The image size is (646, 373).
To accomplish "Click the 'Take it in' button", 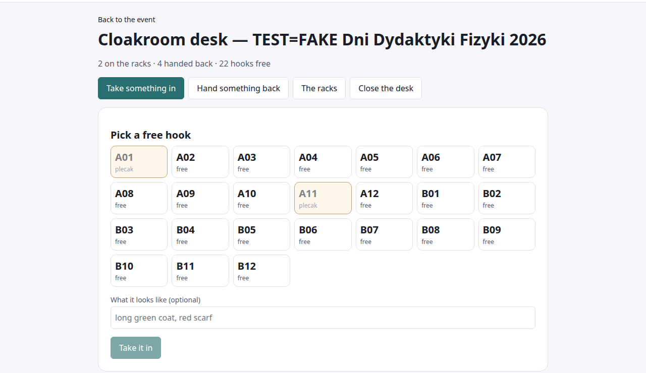I will click(x=136, y=348).
